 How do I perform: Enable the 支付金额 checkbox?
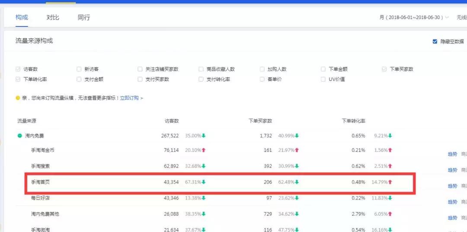coord(79,79)
